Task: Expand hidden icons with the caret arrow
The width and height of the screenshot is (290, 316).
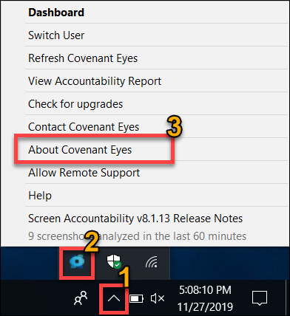Action: [x=114, y=298]
